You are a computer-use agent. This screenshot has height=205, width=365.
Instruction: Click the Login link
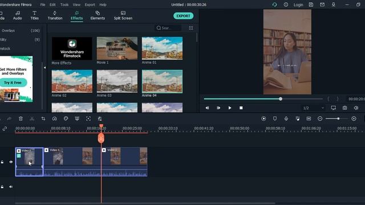(298, 5)
